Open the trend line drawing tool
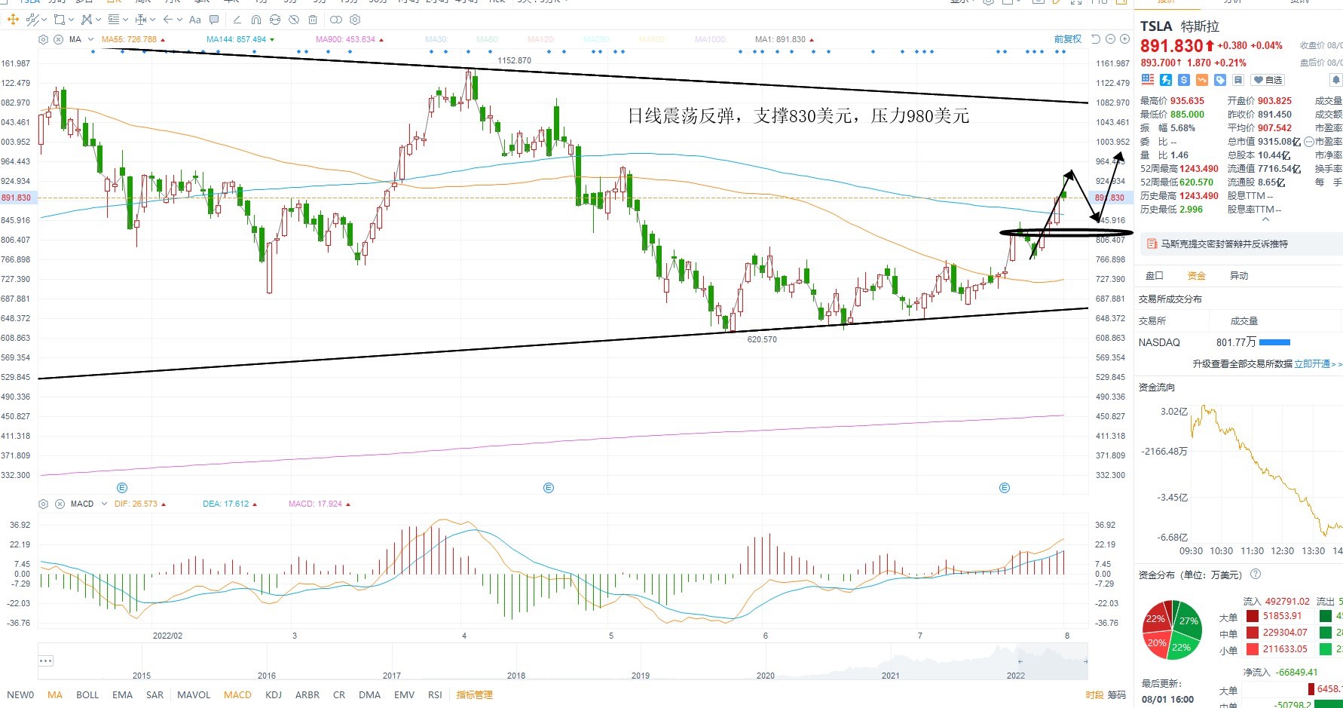The height and width of the screenshot is (708, 1343). pyautogui.click(x=32, y=20)
